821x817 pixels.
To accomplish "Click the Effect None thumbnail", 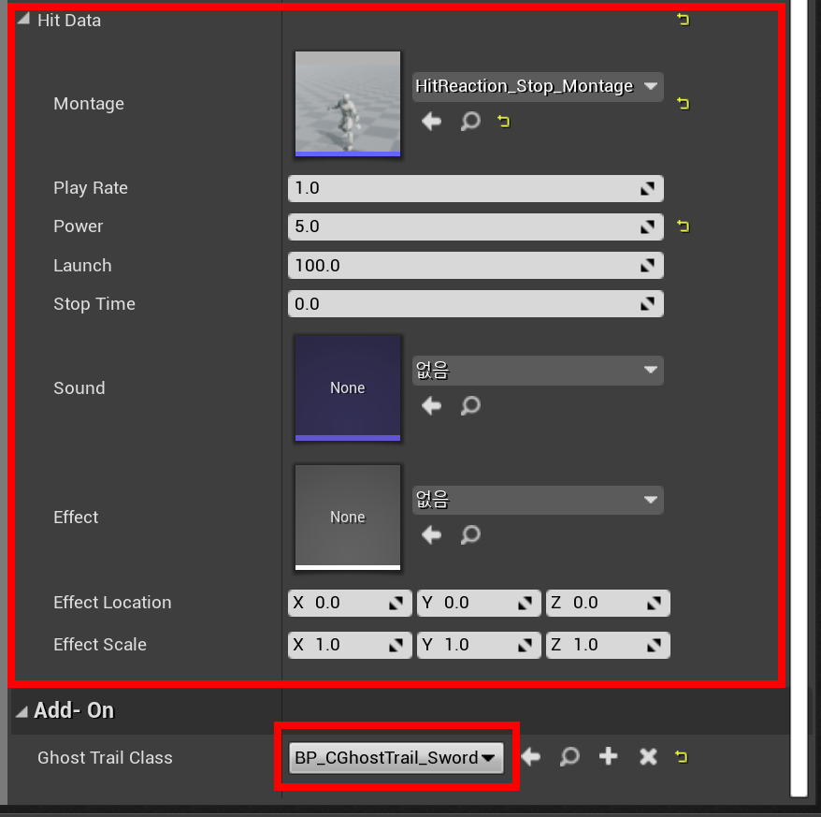I will tap(348, 518).
